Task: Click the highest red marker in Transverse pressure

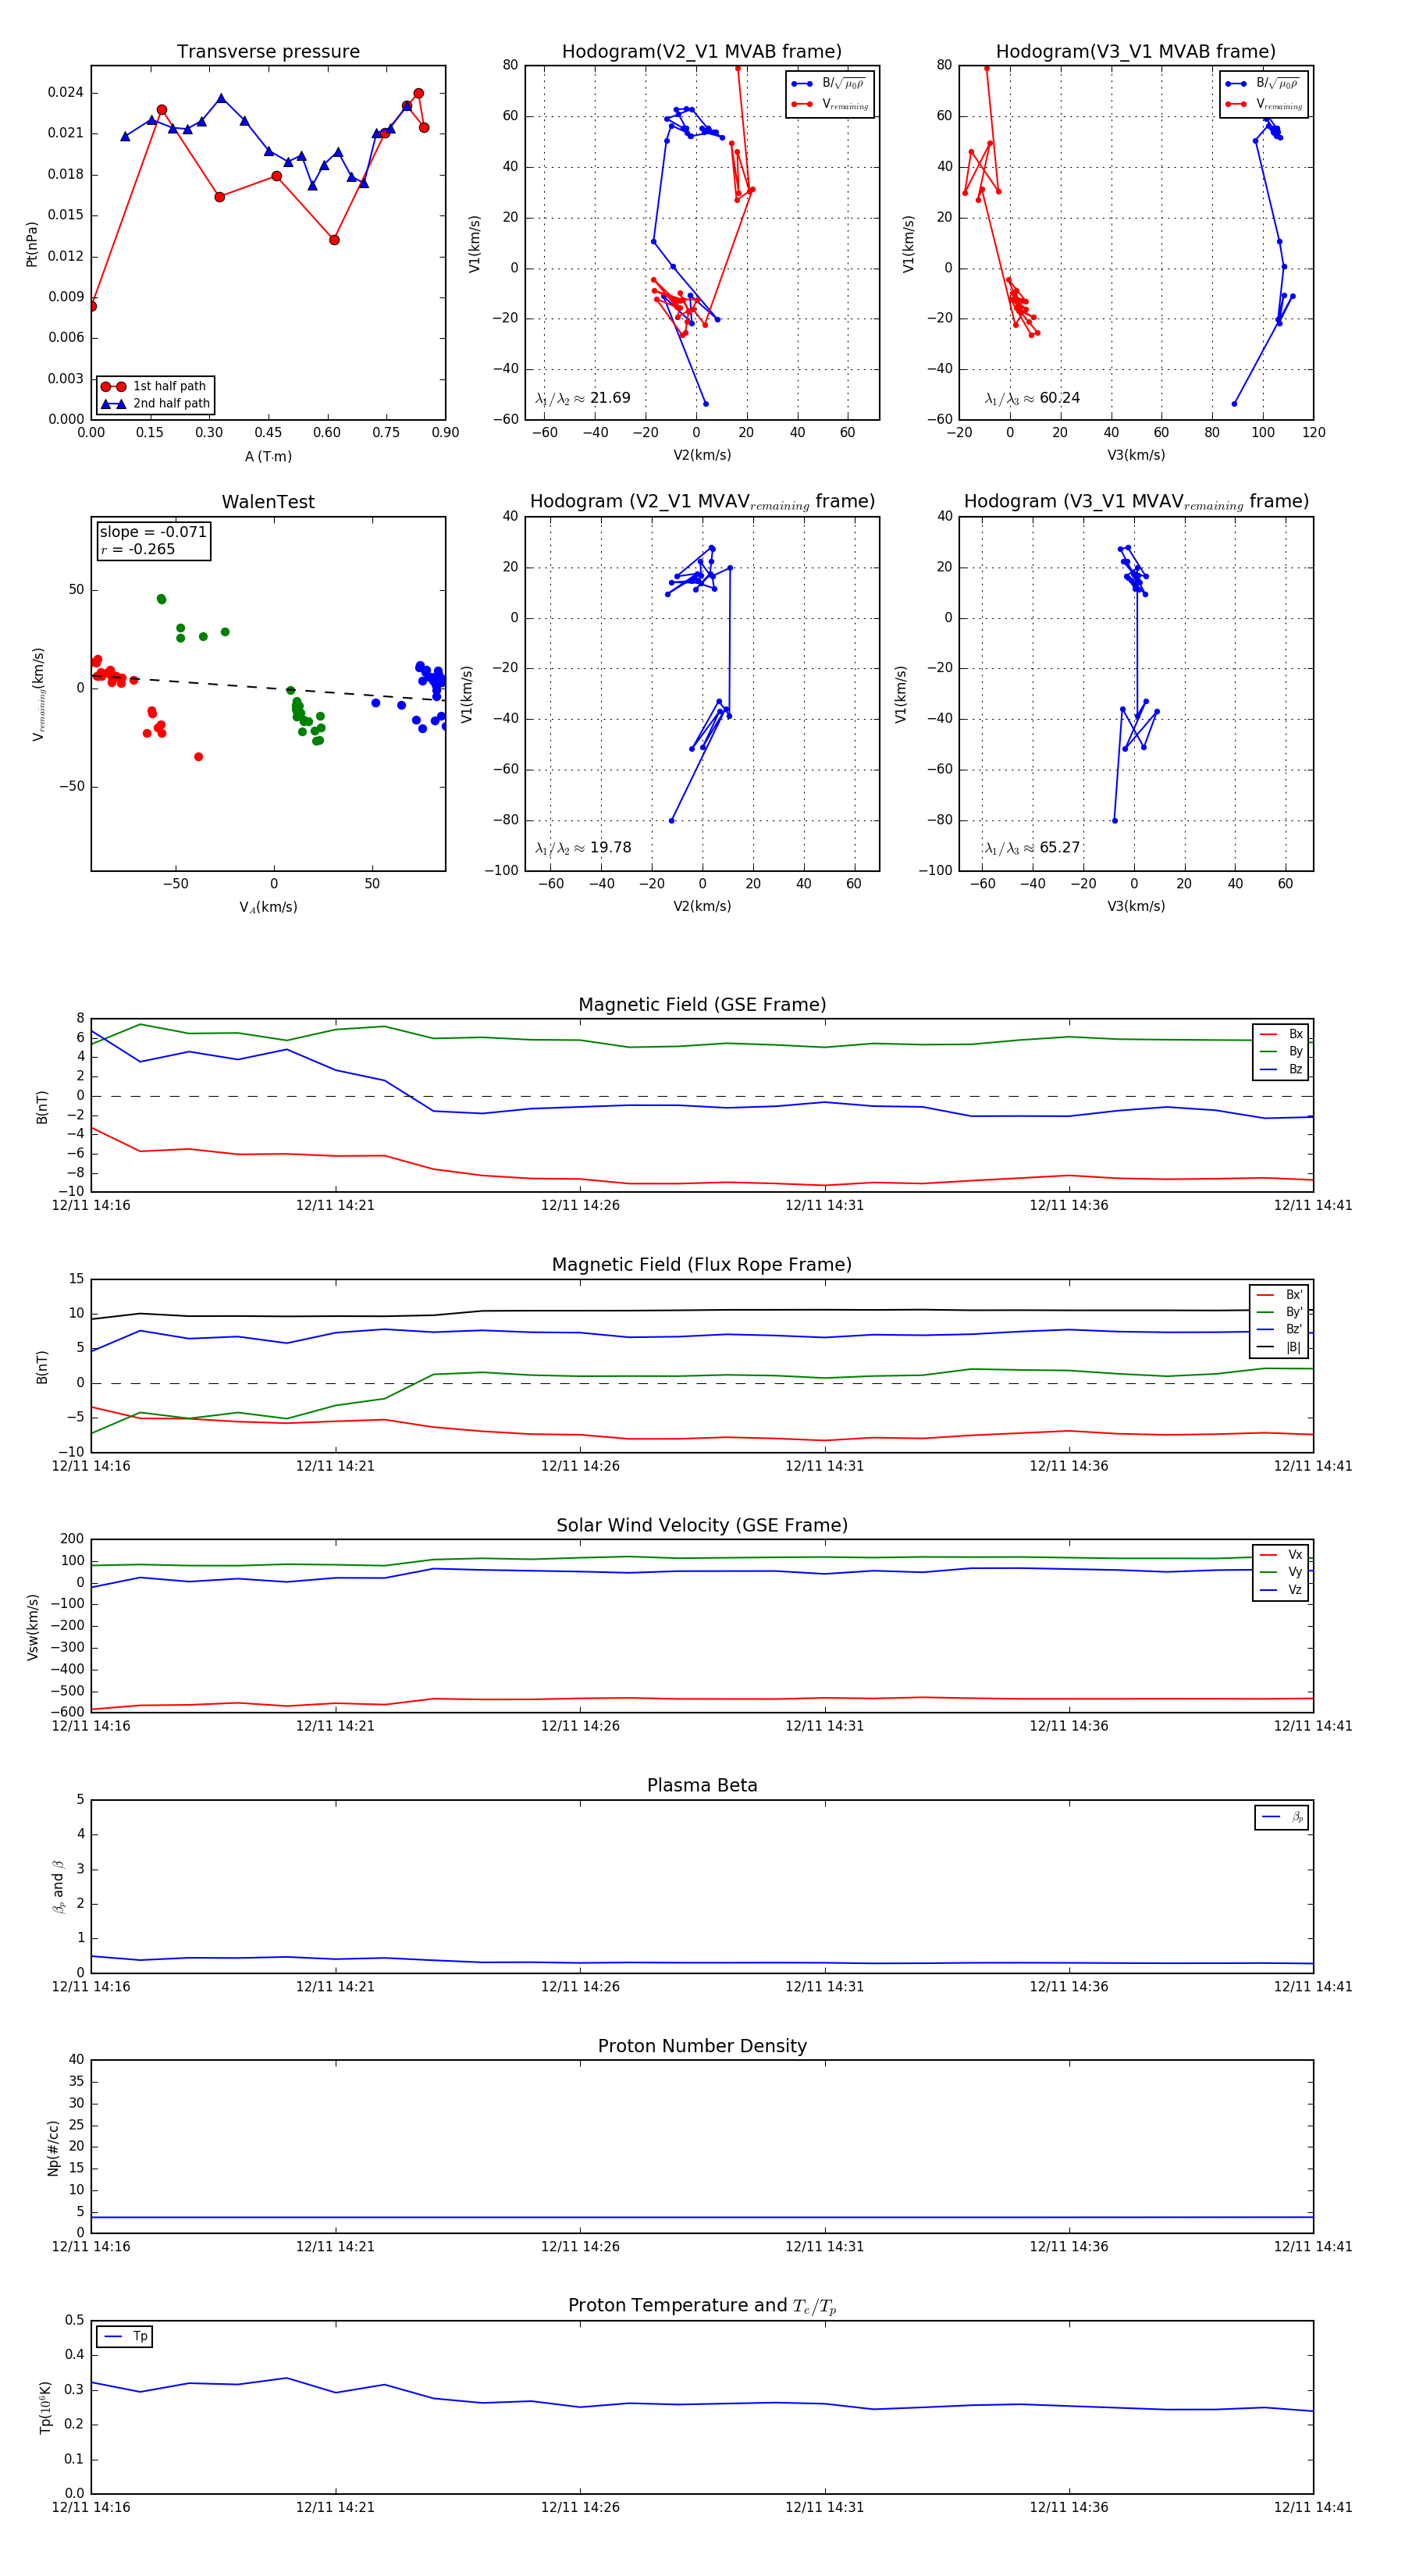Action: pyautogui.click(x=418, y=94)
